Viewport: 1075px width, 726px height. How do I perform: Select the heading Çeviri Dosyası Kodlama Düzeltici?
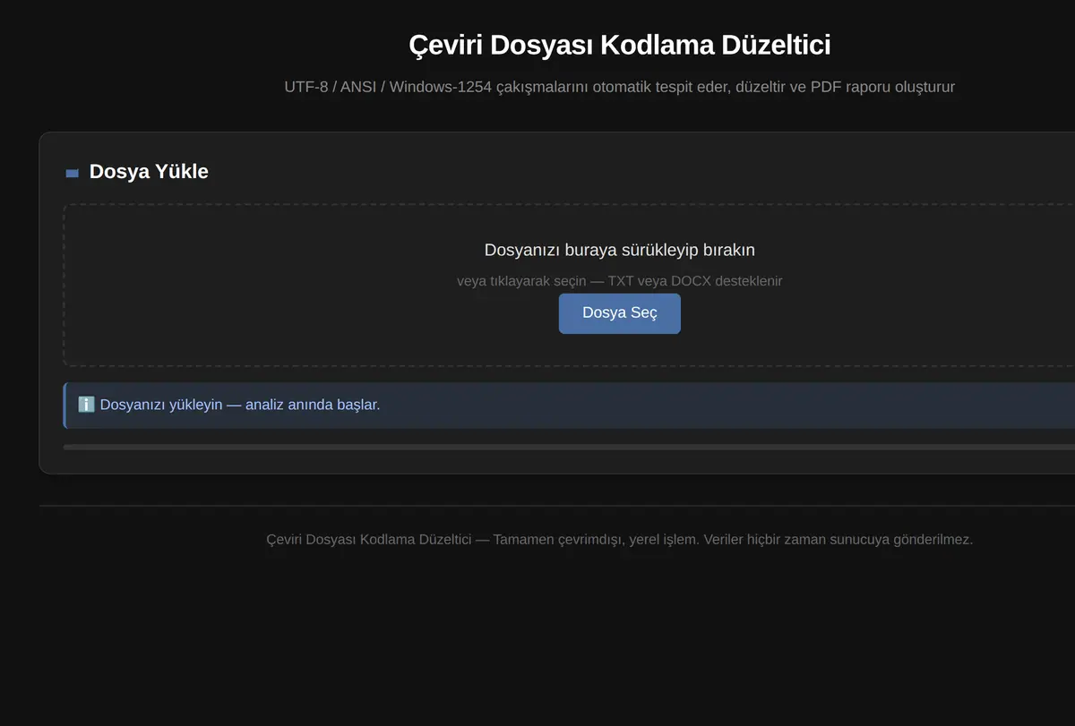click(619, 45)
